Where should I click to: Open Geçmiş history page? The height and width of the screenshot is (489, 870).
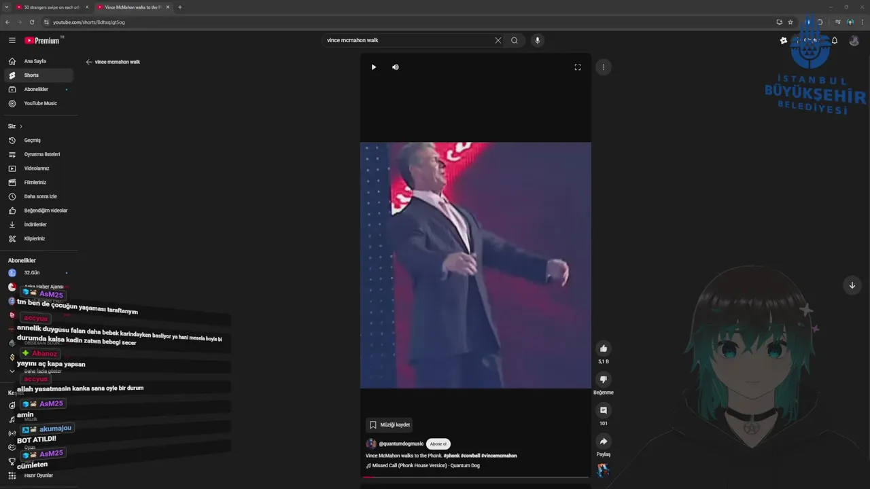point(39,140)
